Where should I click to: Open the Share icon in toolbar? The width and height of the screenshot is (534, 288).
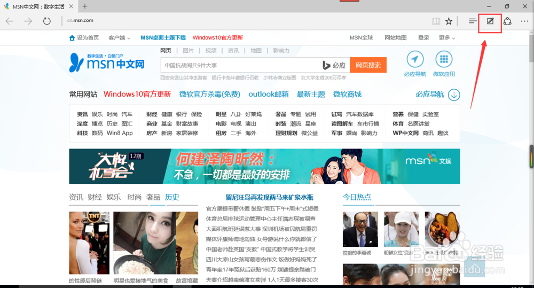coord(507,21)
